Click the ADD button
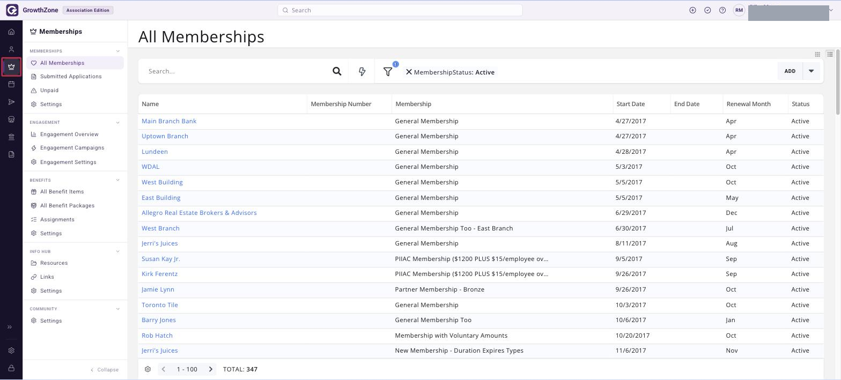Image resolution: width=841 pixels, height=380 pixels. click(x=790, y=71)
